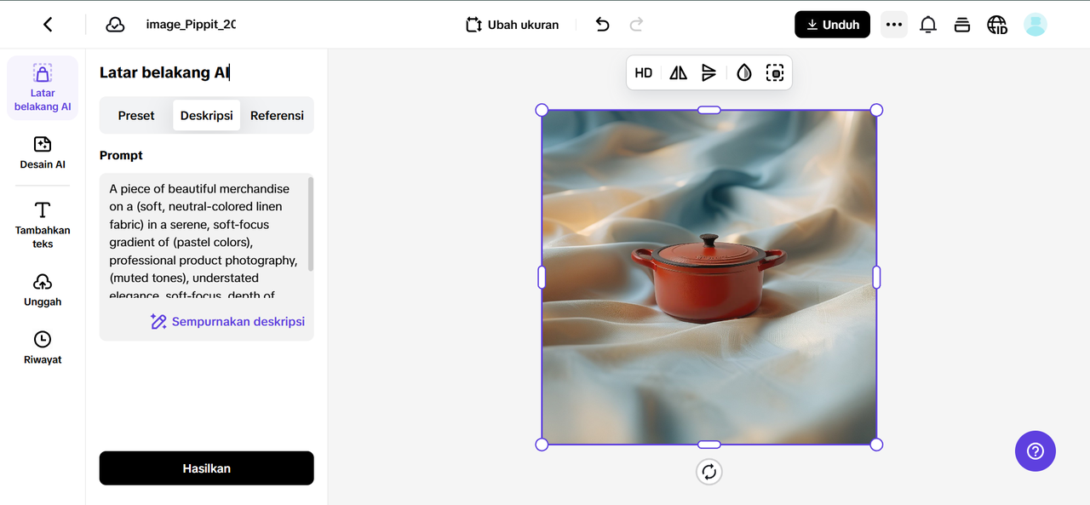Flip the image horizontally
Image resolution: width=1090 pixels, height=505 pixels.
point(678,73)
